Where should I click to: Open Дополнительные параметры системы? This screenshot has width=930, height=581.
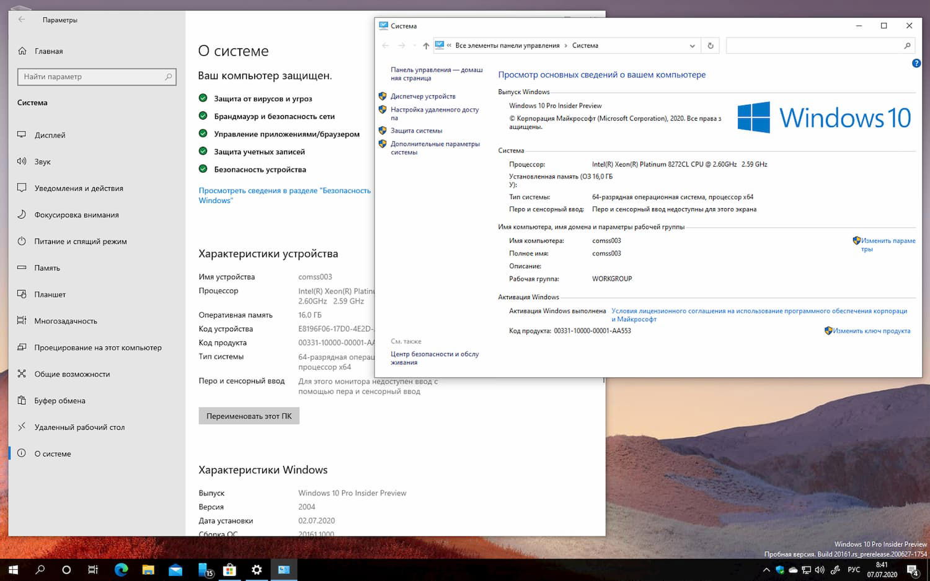click(435, 148)
